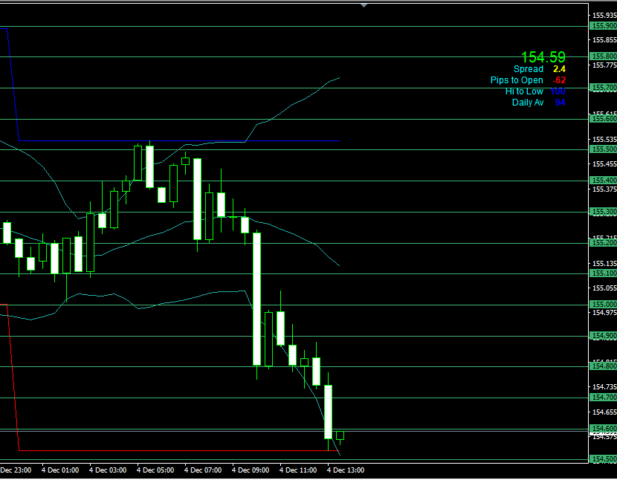Click the 4 Dec 01:00 time label
Screen dimensions: 617x480
pos(60,470)
